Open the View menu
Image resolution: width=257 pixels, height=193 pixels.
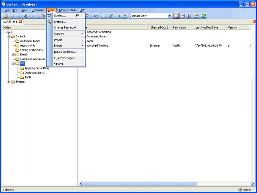point(24,10)
